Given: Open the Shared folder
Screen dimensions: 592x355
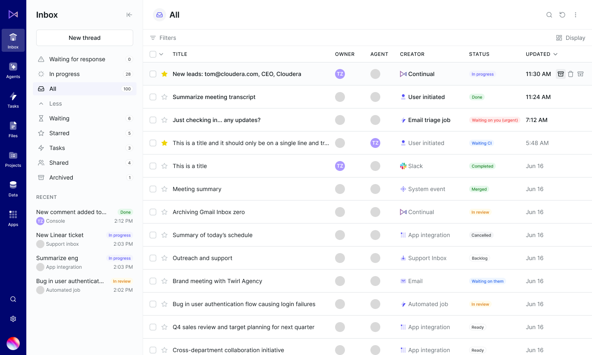Looking at the screenshot, I should tap(85, 163).
